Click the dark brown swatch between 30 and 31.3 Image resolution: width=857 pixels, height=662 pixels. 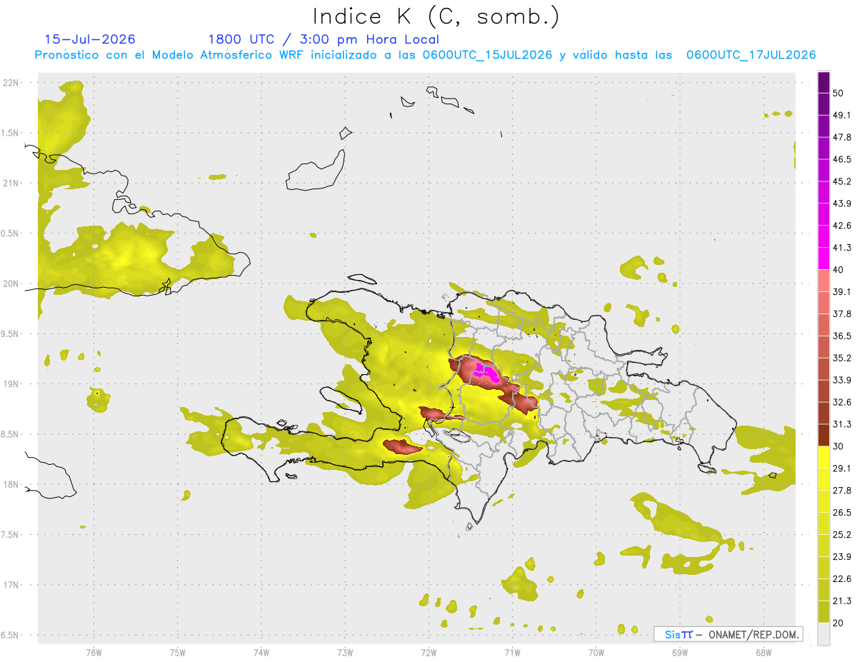click(x=823, y=435)
